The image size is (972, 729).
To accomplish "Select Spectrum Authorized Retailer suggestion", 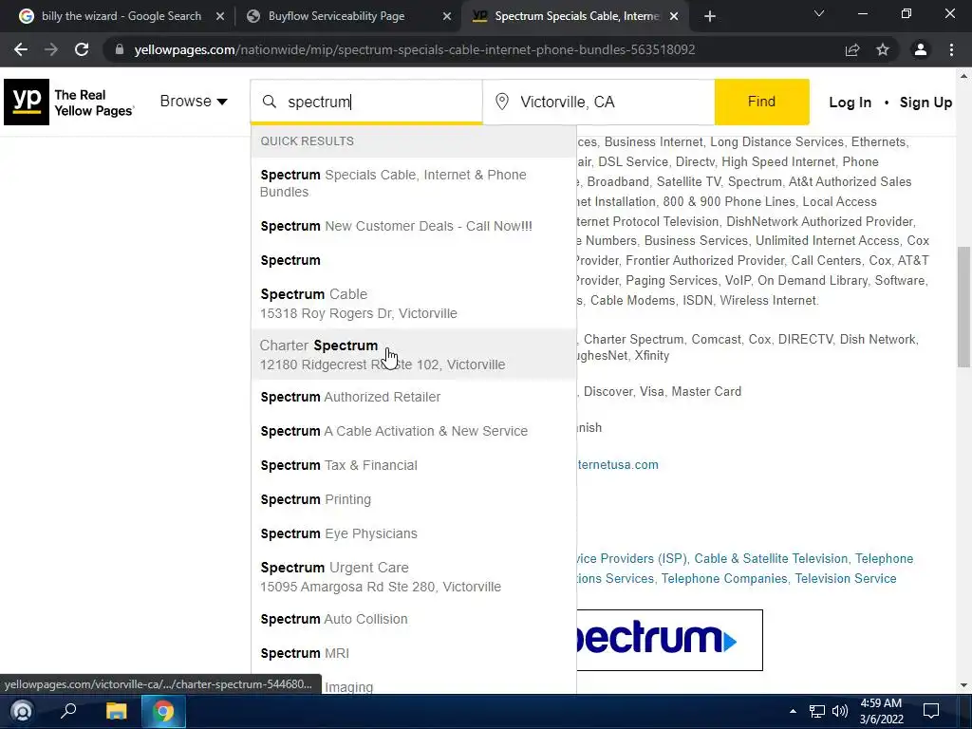I will pos(414,397).
